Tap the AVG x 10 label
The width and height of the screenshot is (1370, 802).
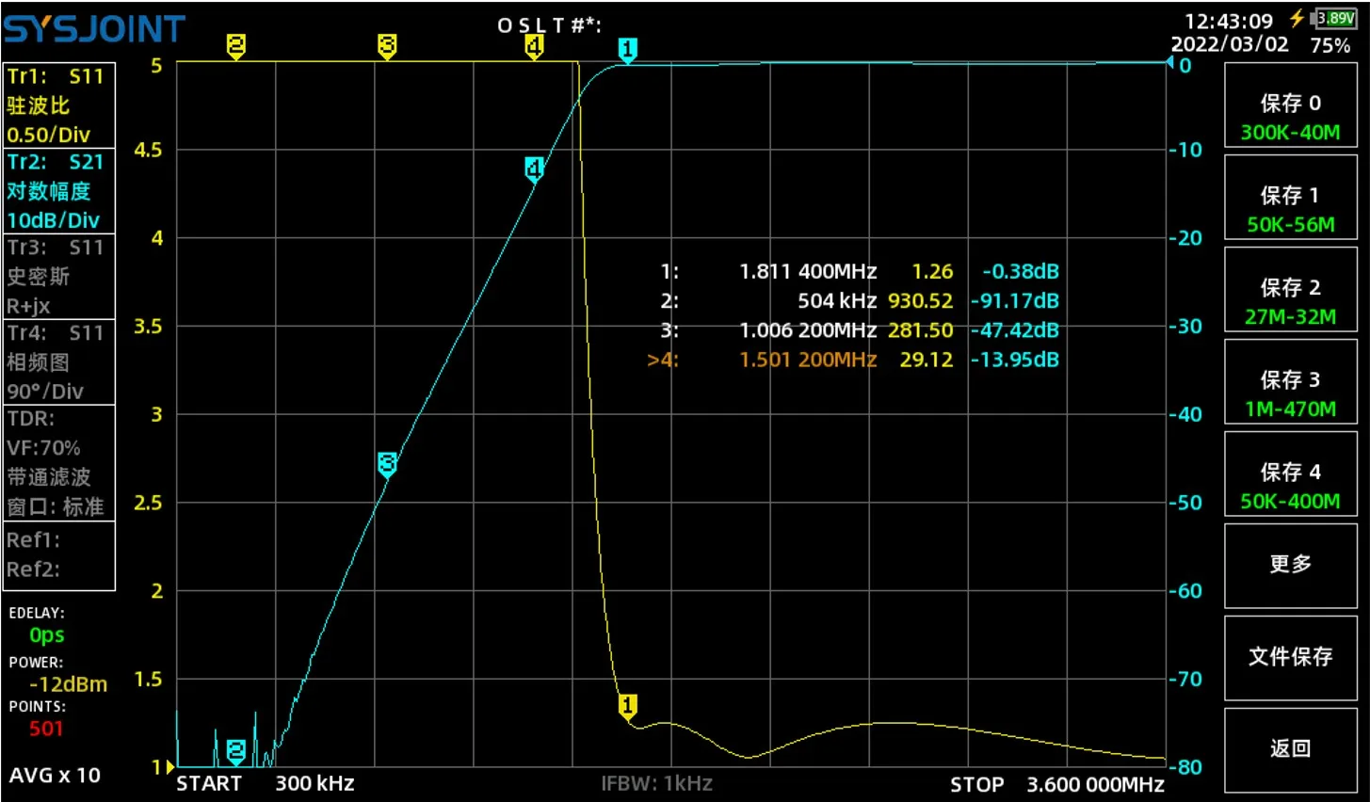[55, 776]
